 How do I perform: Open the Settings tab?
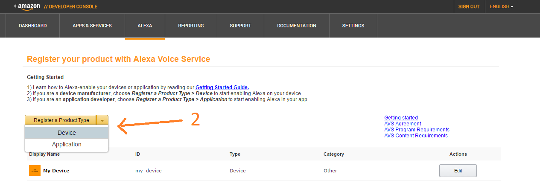point(353,26)
